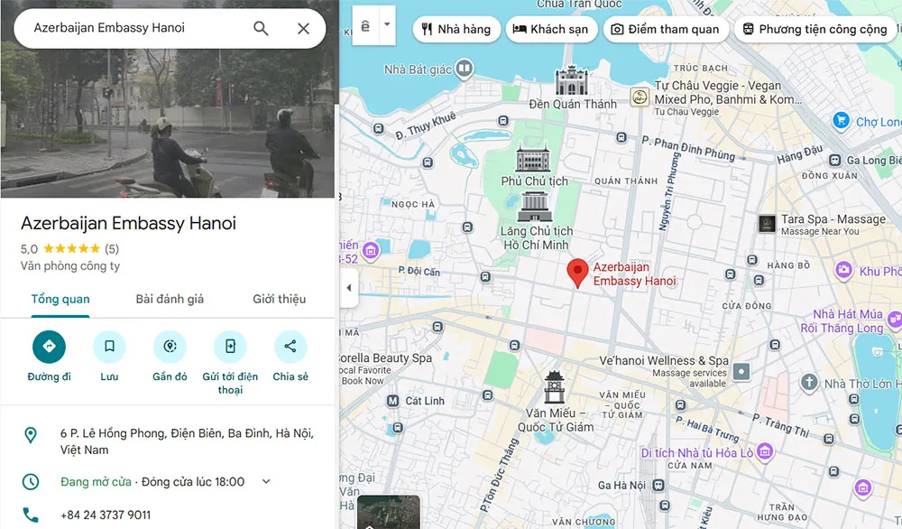Click the address location pin icon

pos(31,435)
